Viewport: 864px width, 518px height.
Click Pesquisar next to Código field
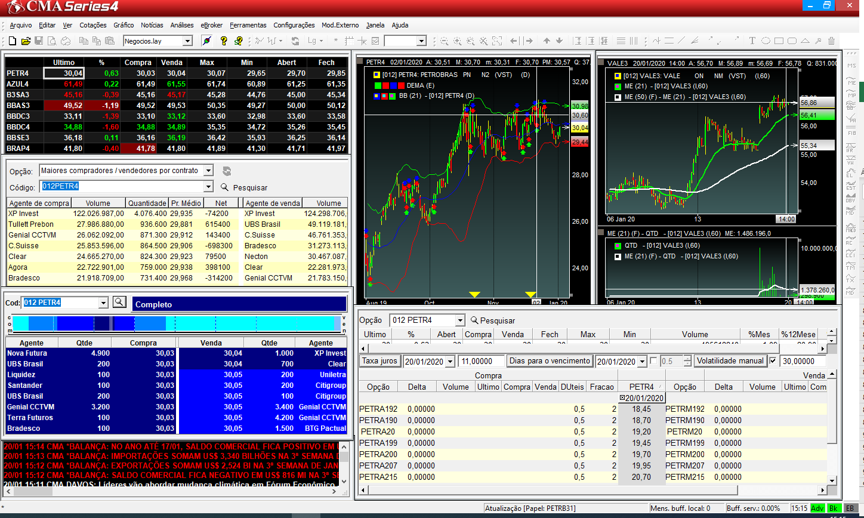[x=244, y=187]
